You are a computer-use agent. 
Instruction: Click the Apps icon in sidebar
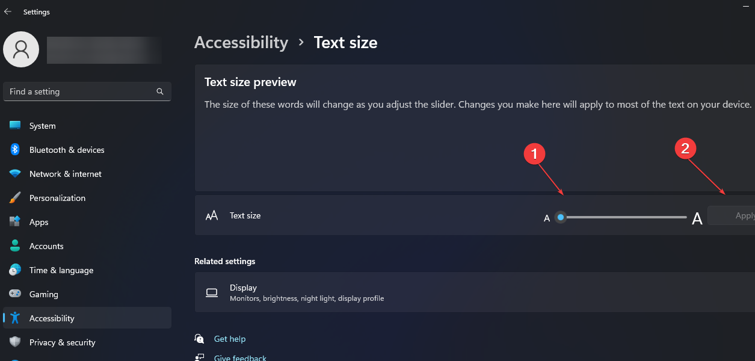pos(15,222)
